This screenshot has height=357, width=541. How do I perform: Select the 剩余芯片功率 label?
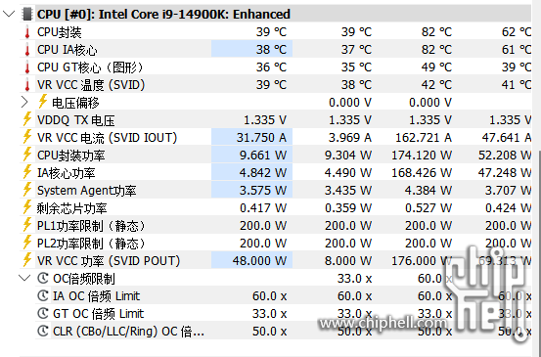[x=71, y=208]
